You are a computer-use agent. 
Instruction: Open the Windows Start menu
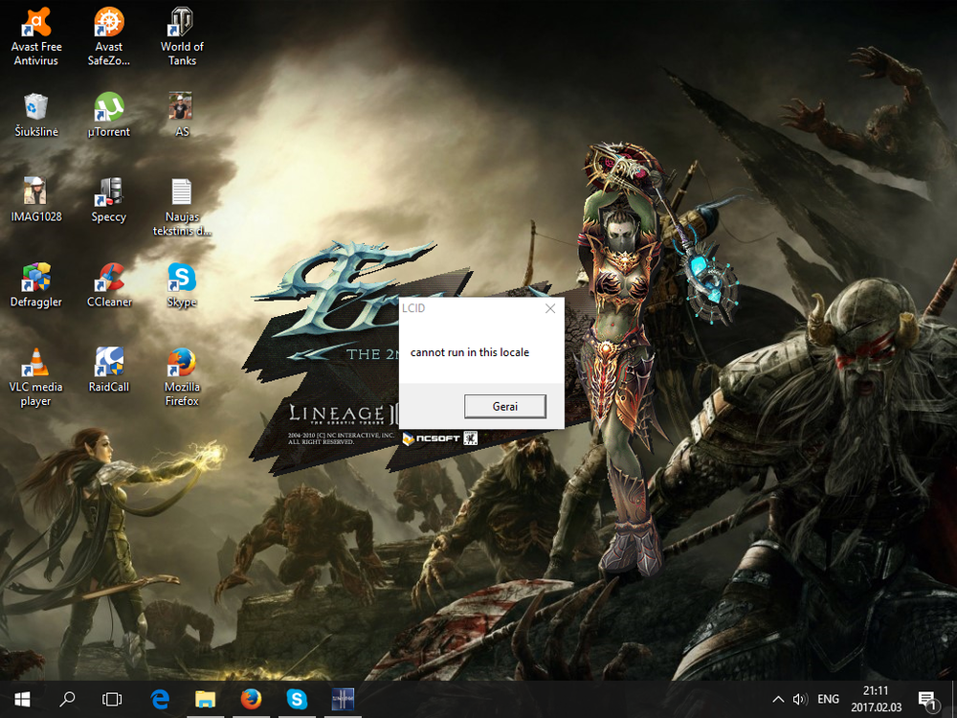22,698
